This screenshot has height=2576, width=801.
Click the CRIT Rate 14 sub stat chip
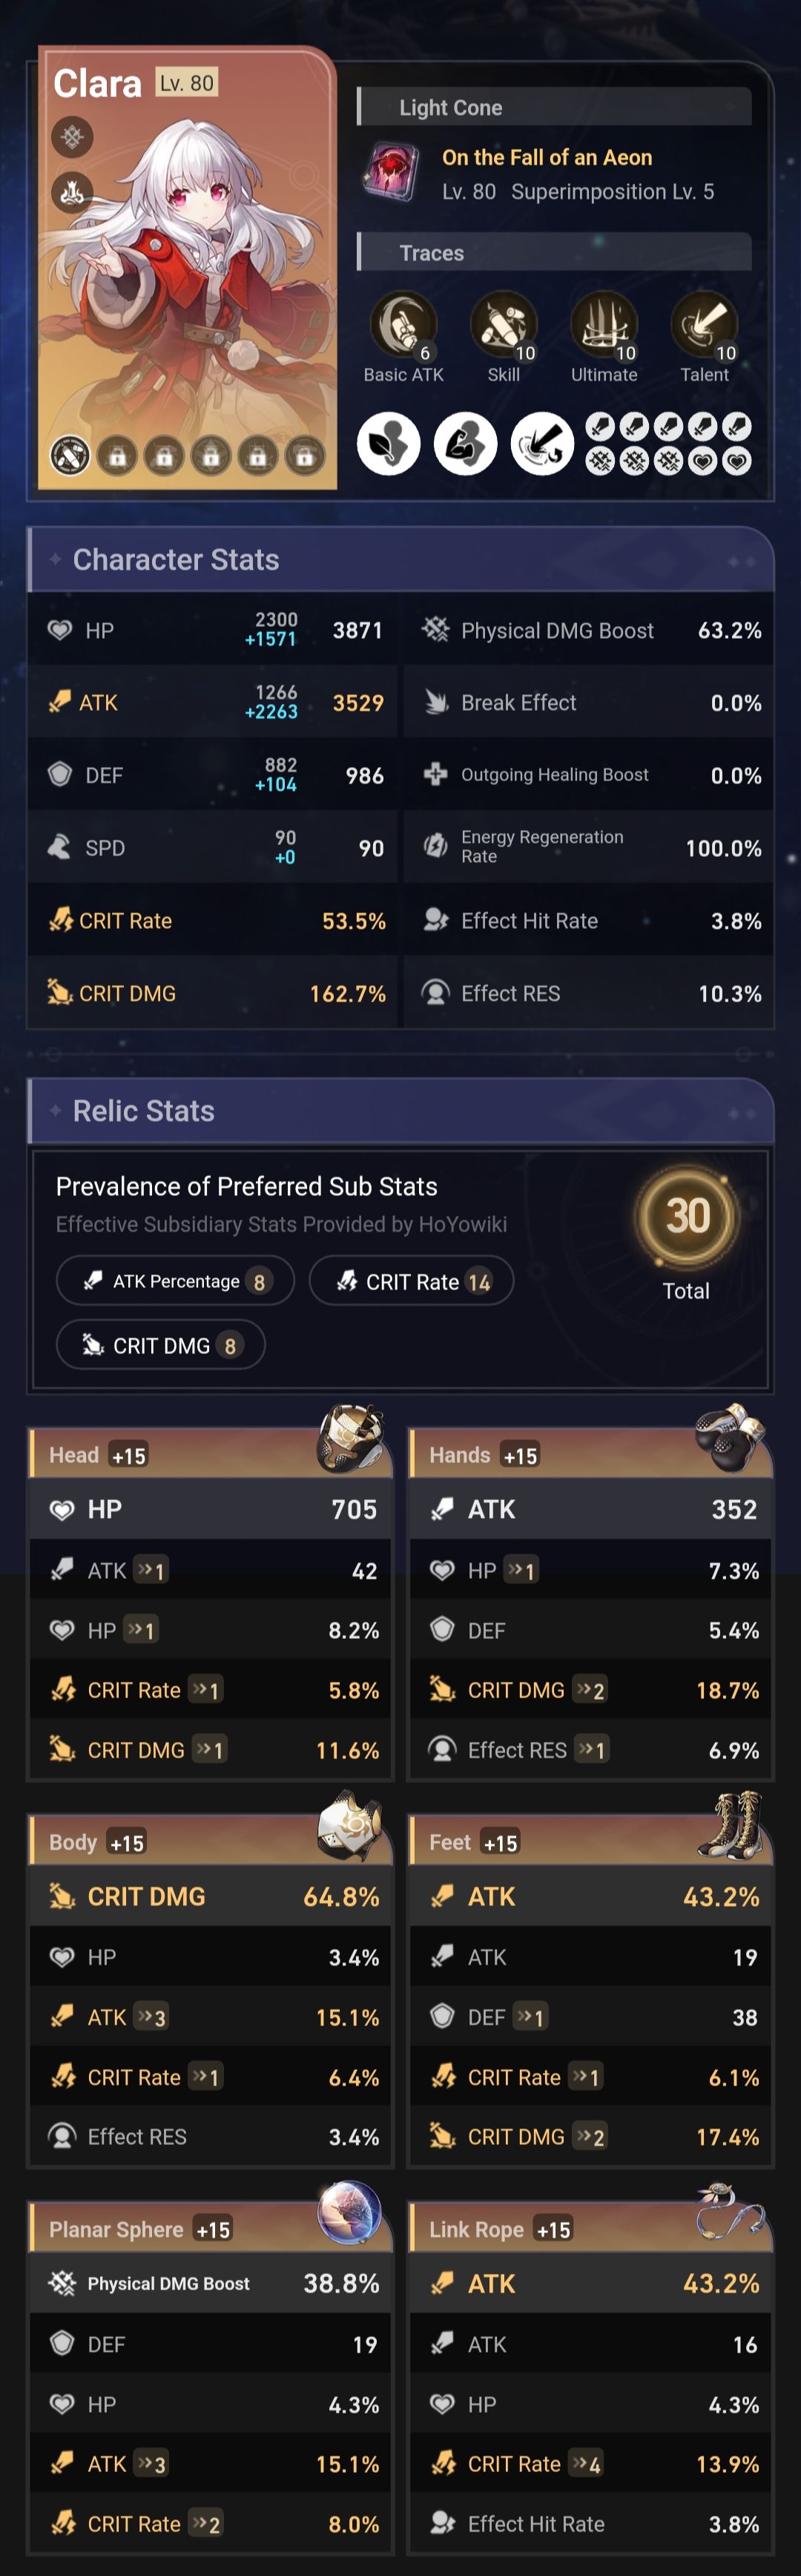(x=411, y=1281)
